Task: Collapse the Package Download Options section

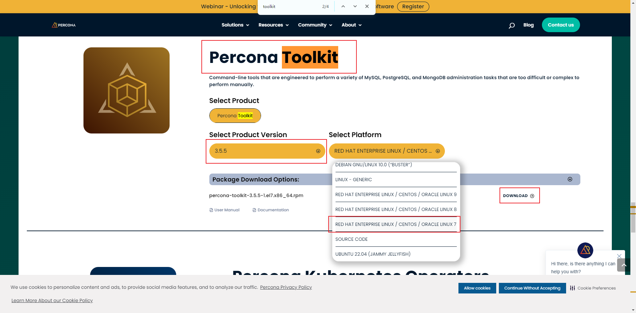Action: [x=570, y=179]
